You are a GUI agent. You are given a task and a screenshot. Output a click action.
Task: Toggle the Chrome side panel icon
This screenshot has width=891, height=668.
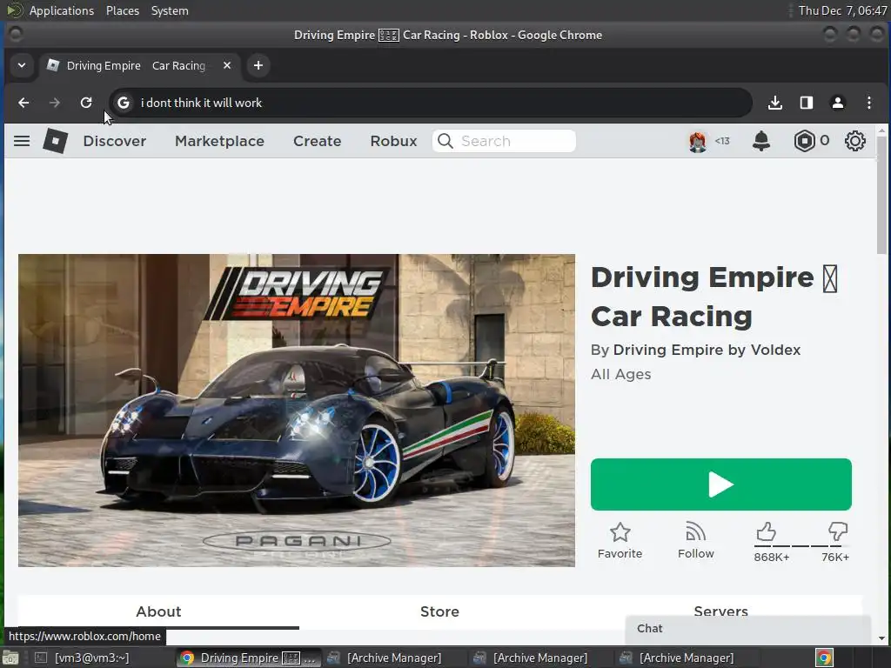click(x=806, y=103)
